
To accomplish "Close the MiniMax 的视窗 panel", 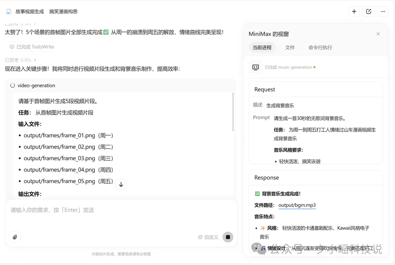I will pos(378,34).
